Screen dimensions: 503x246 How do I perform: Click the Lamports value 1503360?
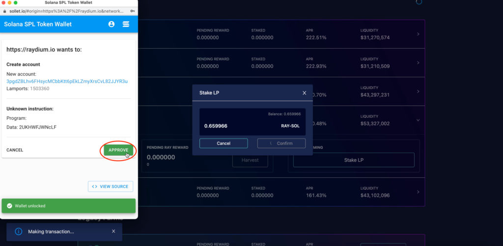pyautogui.click(x=40, y=88)
